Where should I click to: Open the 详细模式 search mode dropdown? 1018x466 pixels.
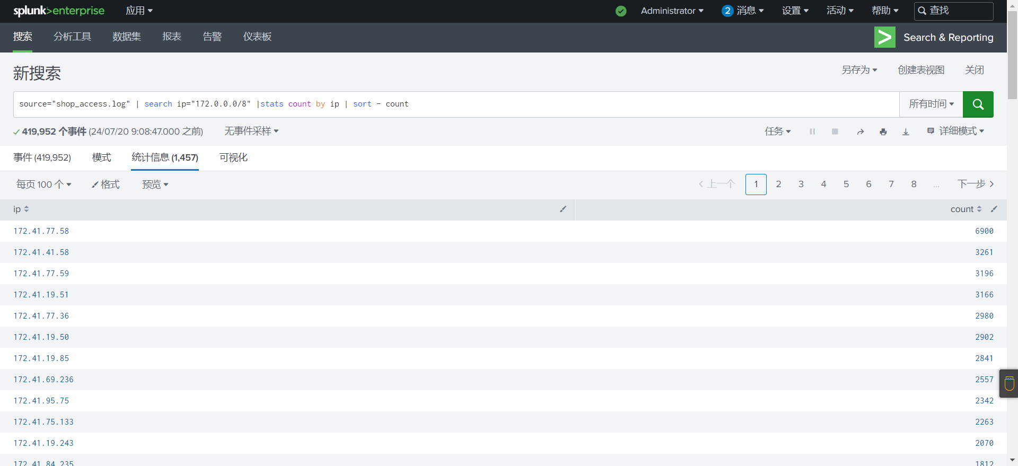coord(955,131)
